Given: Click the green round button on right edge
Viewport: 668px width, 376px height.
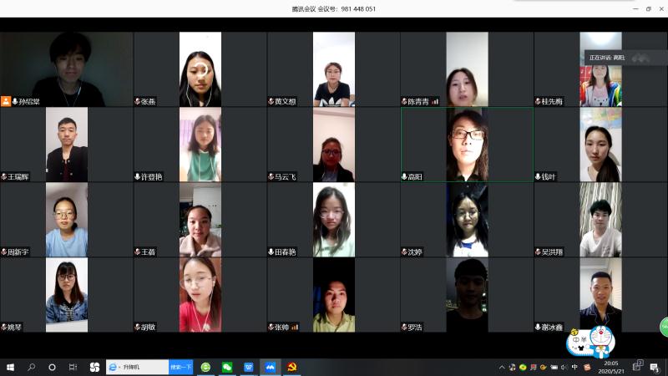Looking at the screenshot, I should coord(664,327).
